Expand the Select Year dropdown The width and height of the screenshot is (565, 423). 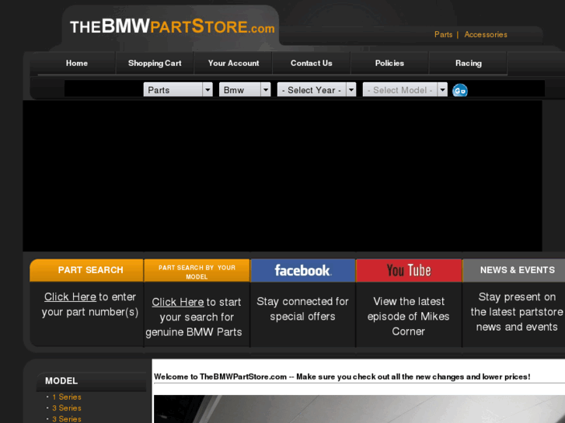click(x=316, y=89)
